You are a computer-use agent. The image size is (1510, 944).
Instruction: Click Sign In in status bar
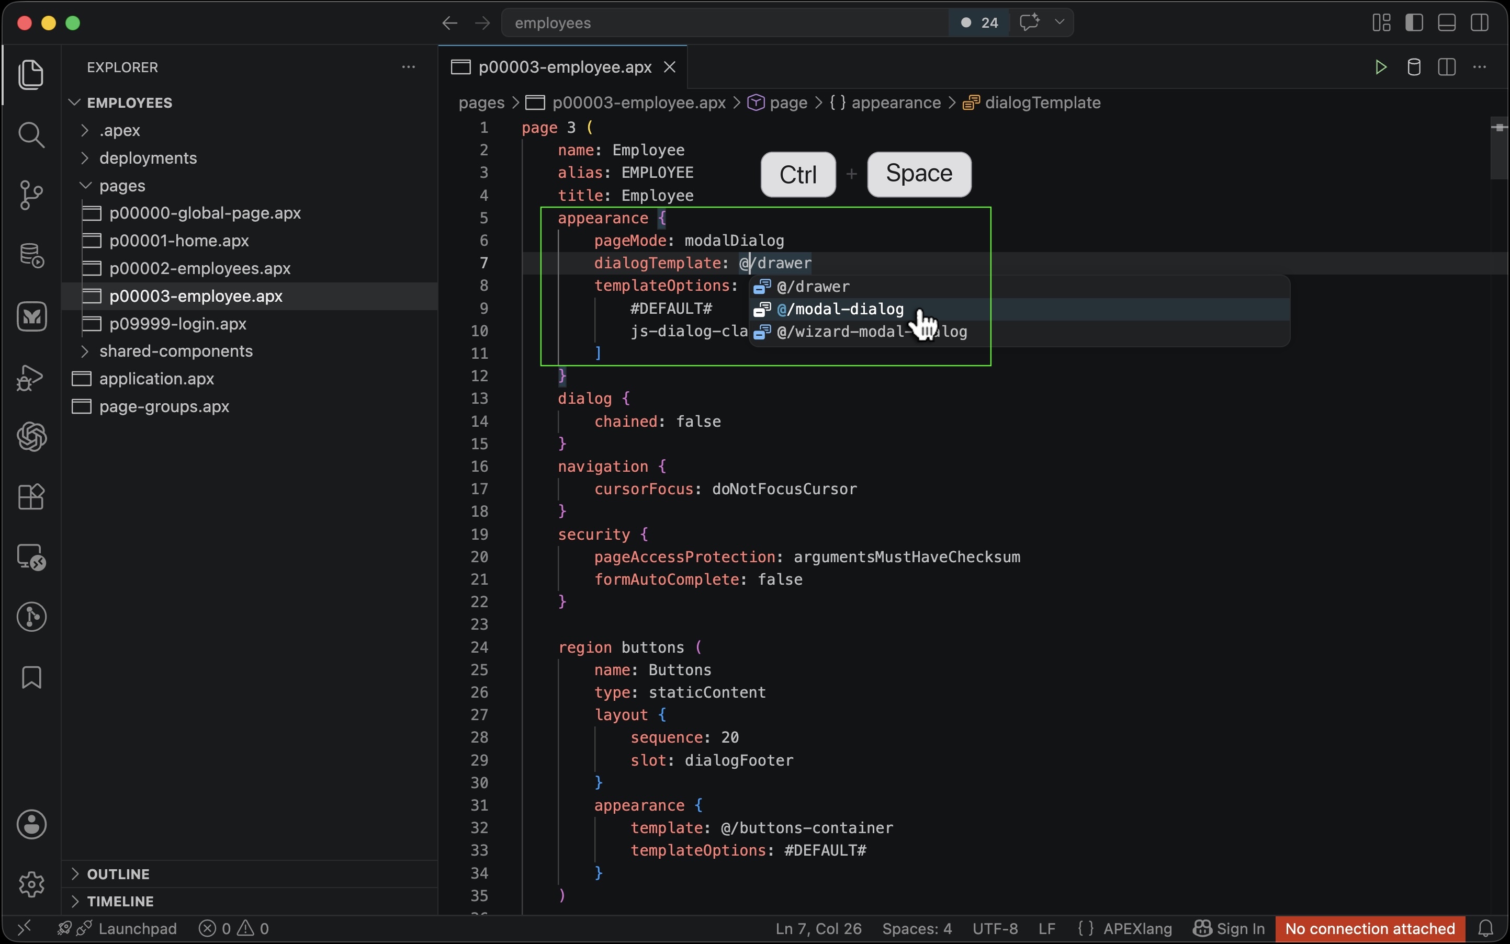[1229, 928]
